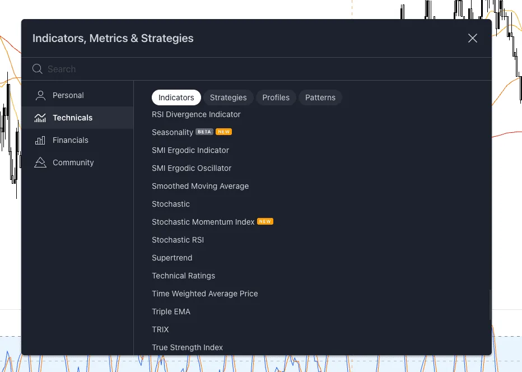Click NEW badge on Stochastic Momentum Index
522x372 pixels.
coord(265,221)
